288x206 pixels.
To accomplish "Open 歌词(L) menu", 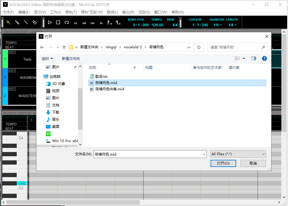I will (x=112, y=12).
